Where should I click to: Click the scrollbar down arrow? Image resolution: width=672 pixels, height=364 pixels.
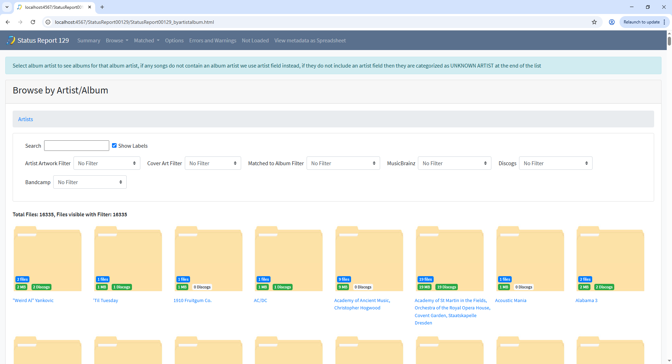[669, 360]
